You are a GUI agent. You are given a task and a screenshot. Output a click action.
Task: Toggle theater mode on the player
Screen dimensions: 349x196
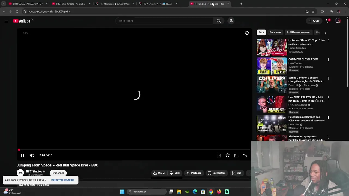coord(236,155)
